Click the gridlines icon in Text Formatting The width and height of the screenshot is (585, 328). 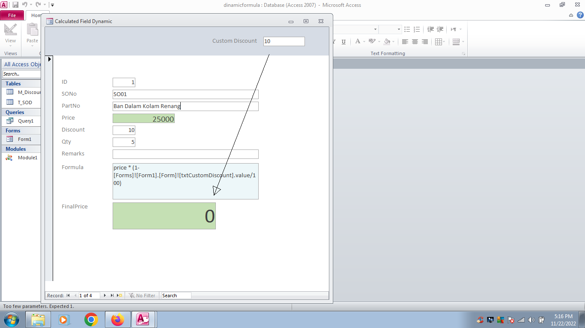(439, 42)
